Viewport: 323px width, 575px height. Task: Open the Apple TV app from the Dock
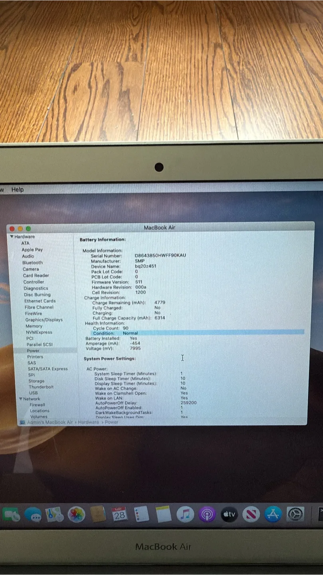point(229,514)
